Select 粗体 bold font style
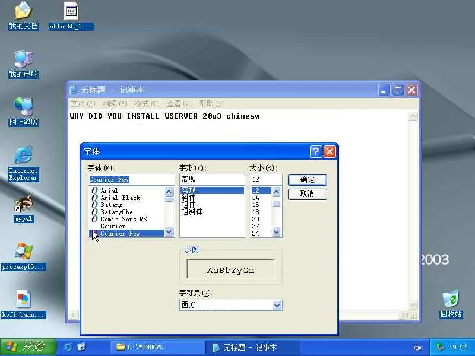Viewport: 475px width, 356px height. coord(212,205)
